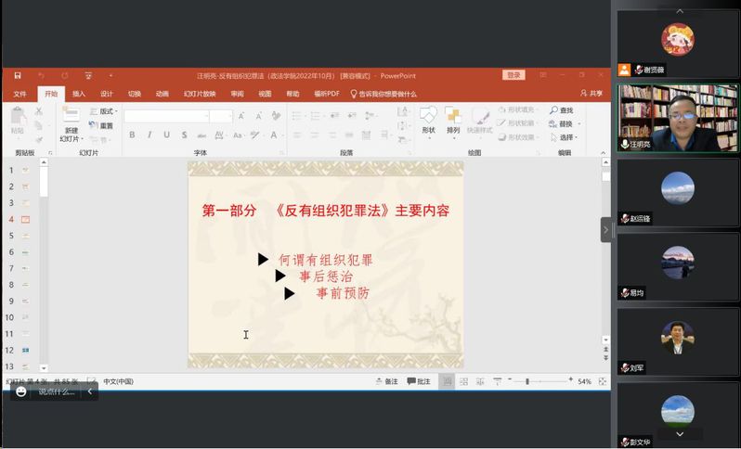This screenshot has width=741, height=449.
Task: Toggle Italic formatting
Action: click(x=149, y=135)
